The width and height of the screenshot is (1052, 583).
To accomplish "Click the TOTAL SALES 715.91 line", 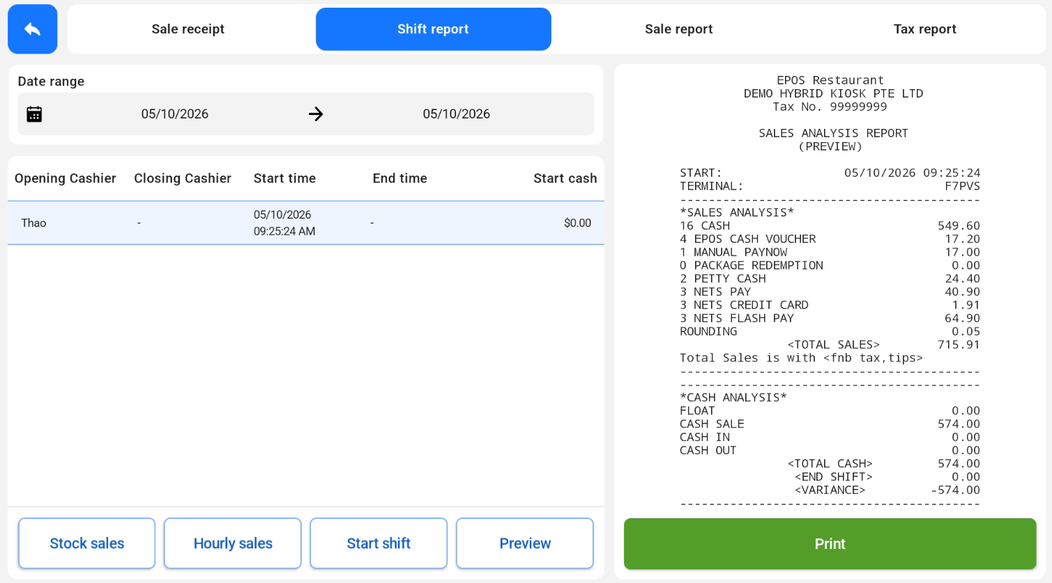I will [883, 345].
